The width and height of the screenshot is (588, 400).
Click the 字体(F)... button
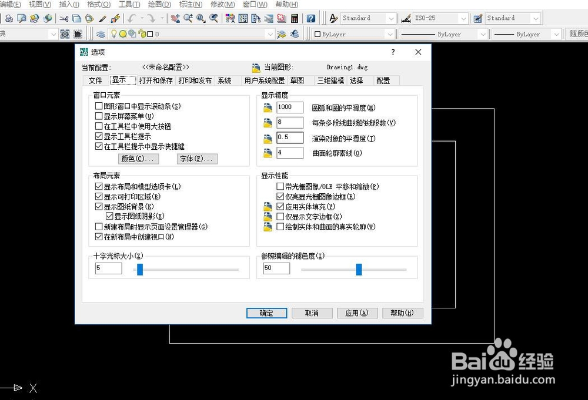(197, 159)
